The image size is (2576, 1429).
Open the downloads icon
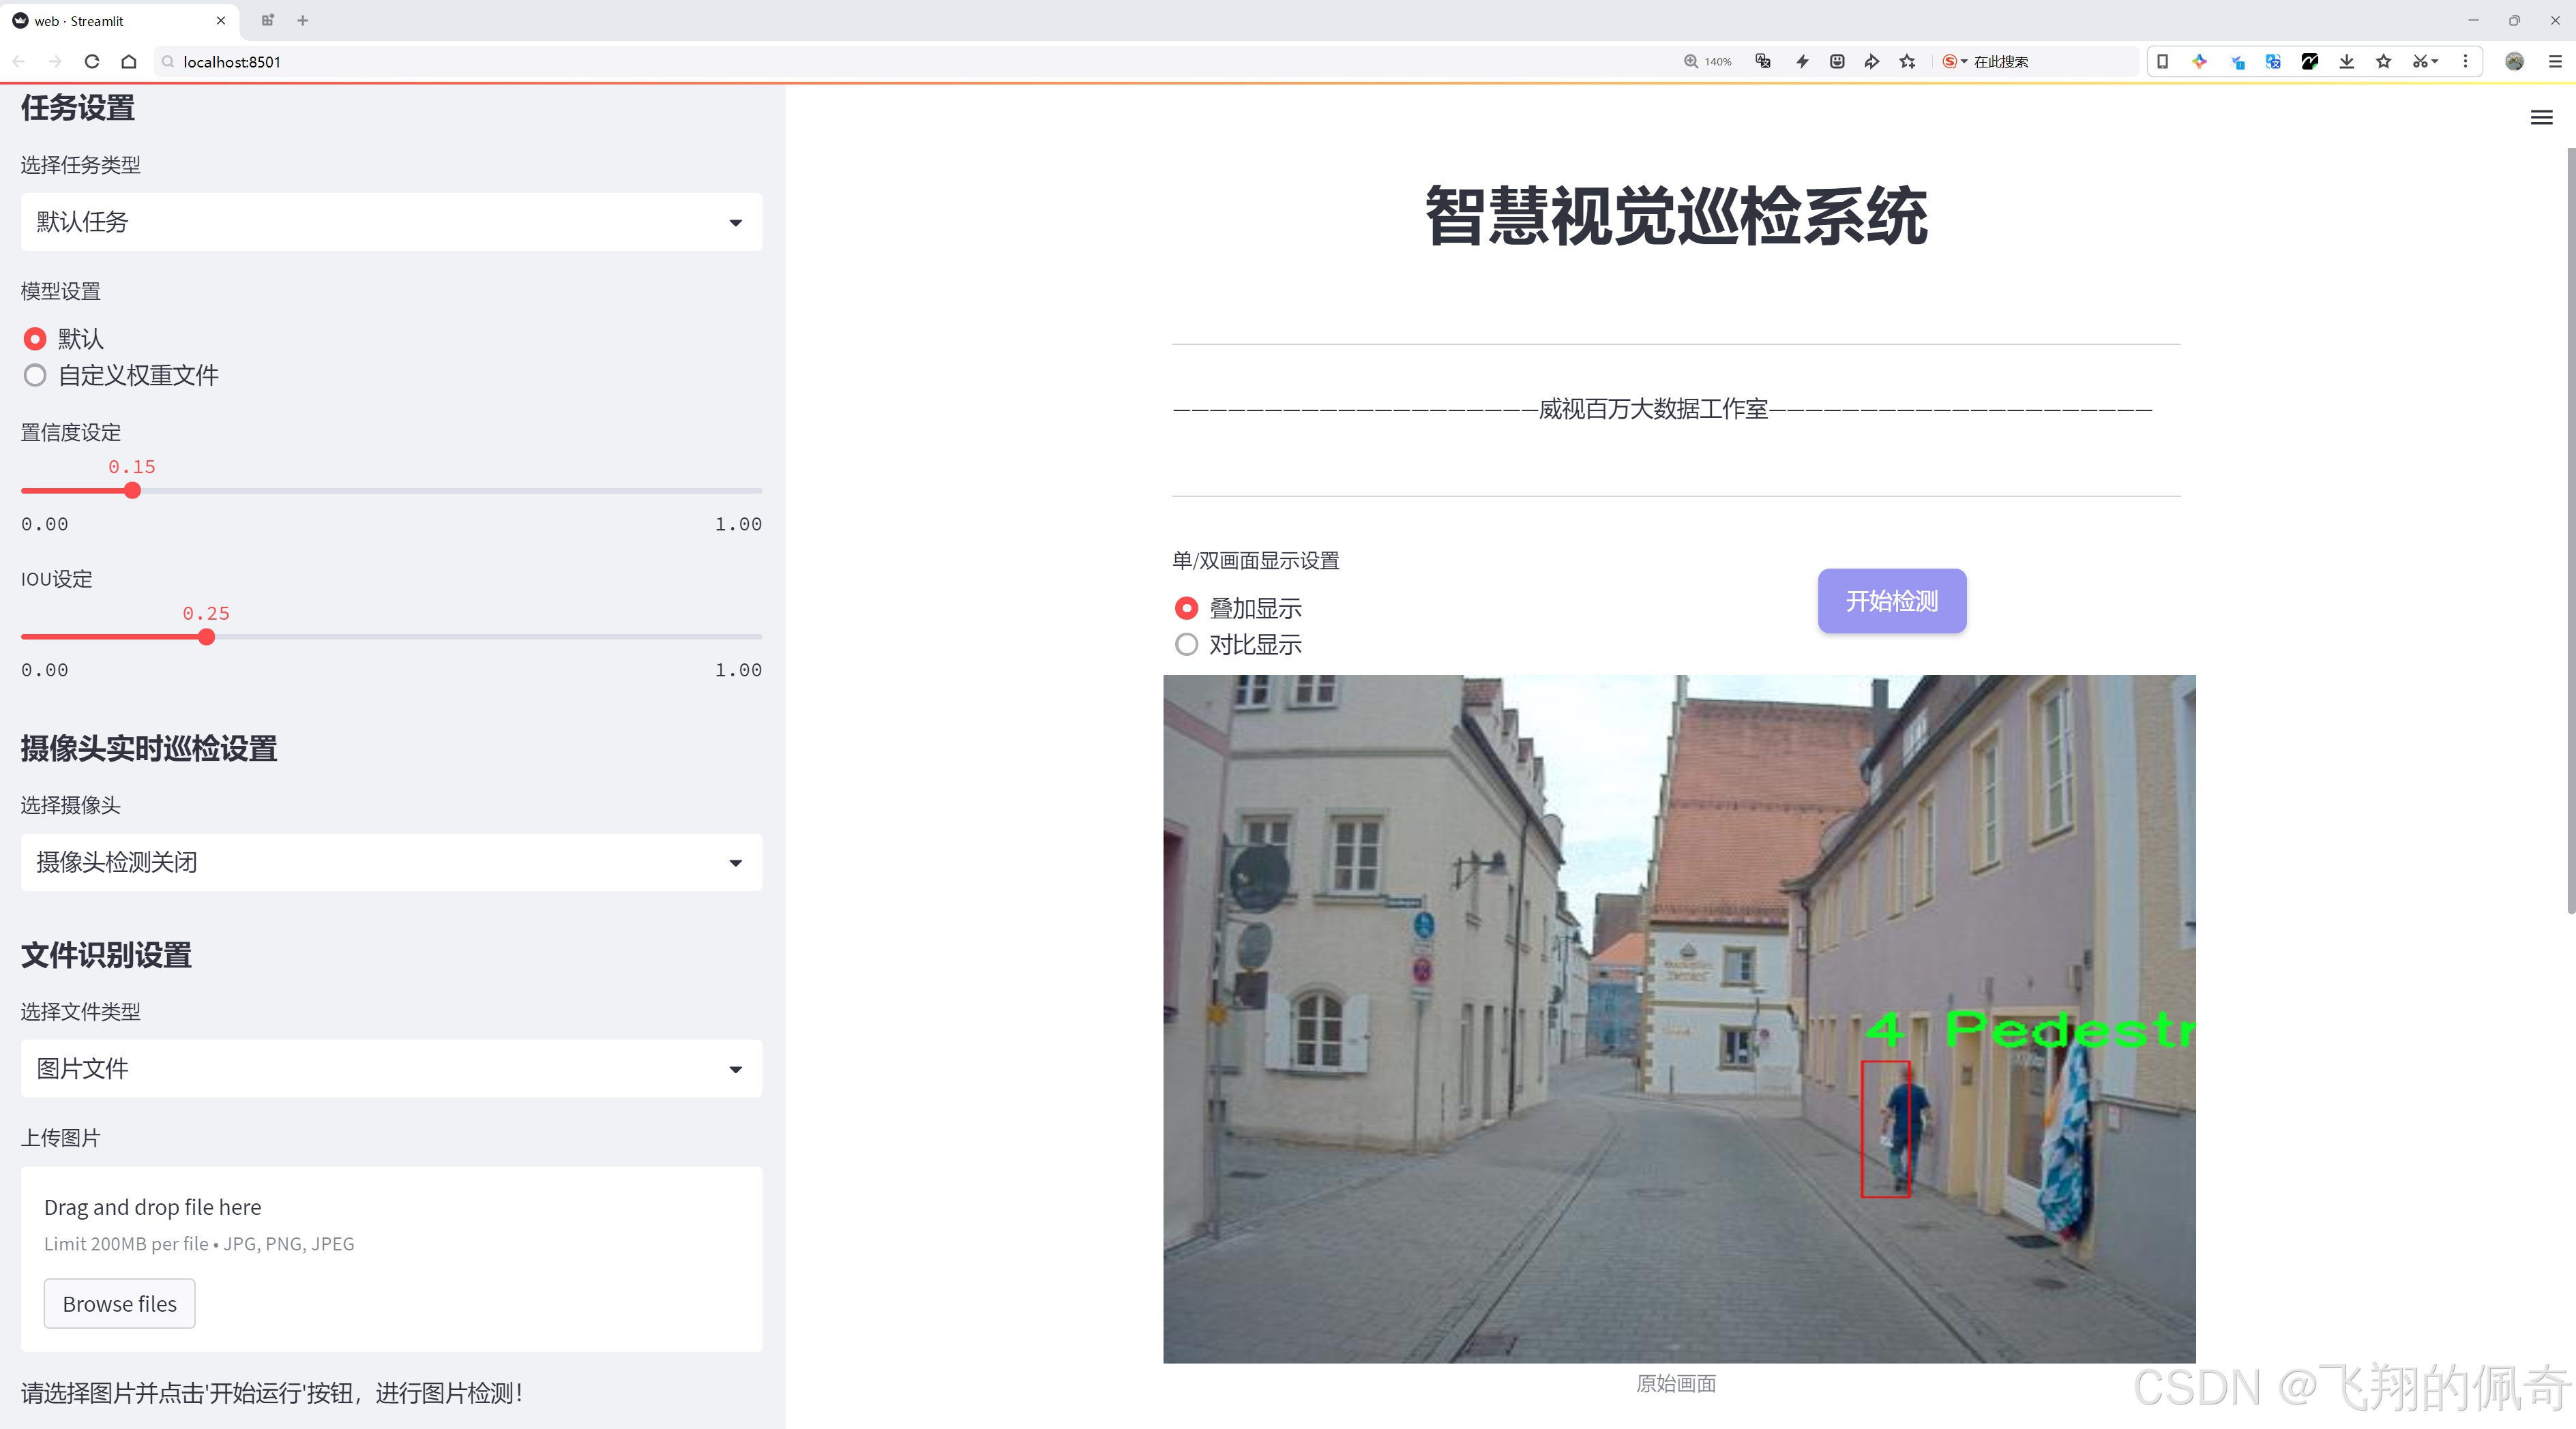[2347, 62]
